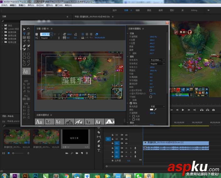The image size is (221, 178).
Task: Toggle show background video icon in titler
Action: [x=97, y=34]
